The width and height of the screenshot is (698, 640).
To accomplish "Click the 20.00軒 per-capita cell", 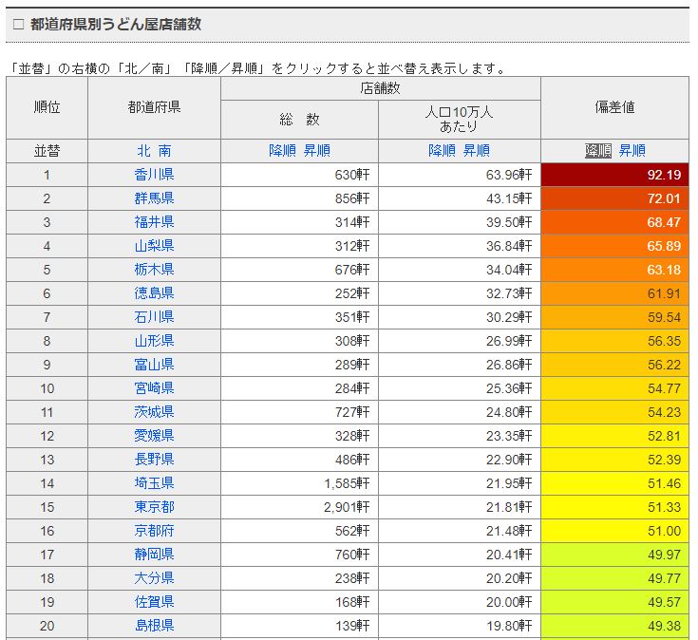I will tap(460, 602).
